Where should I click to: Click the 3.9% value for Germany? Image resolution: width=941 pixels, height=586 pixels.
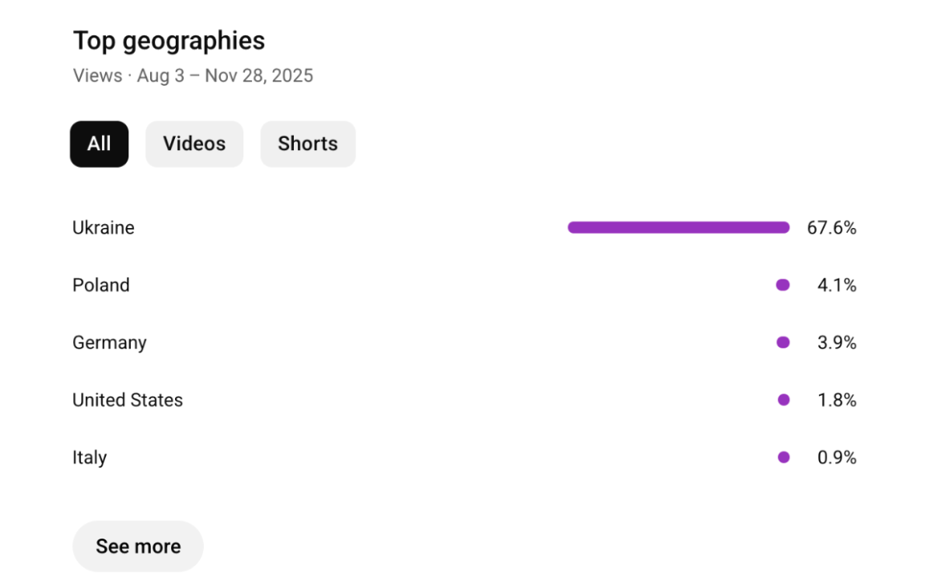click(x=837, y=343)
